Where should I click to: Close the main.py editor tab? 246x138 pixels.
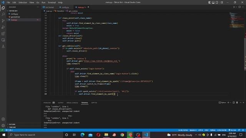point(88,7)
